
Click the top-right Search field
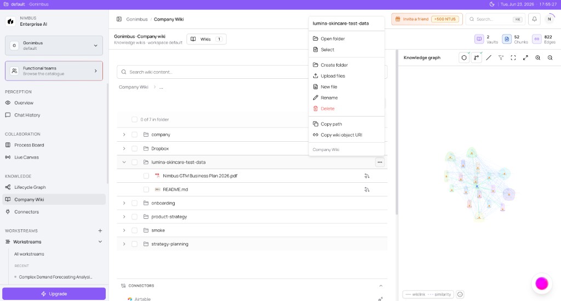[495, 19]
